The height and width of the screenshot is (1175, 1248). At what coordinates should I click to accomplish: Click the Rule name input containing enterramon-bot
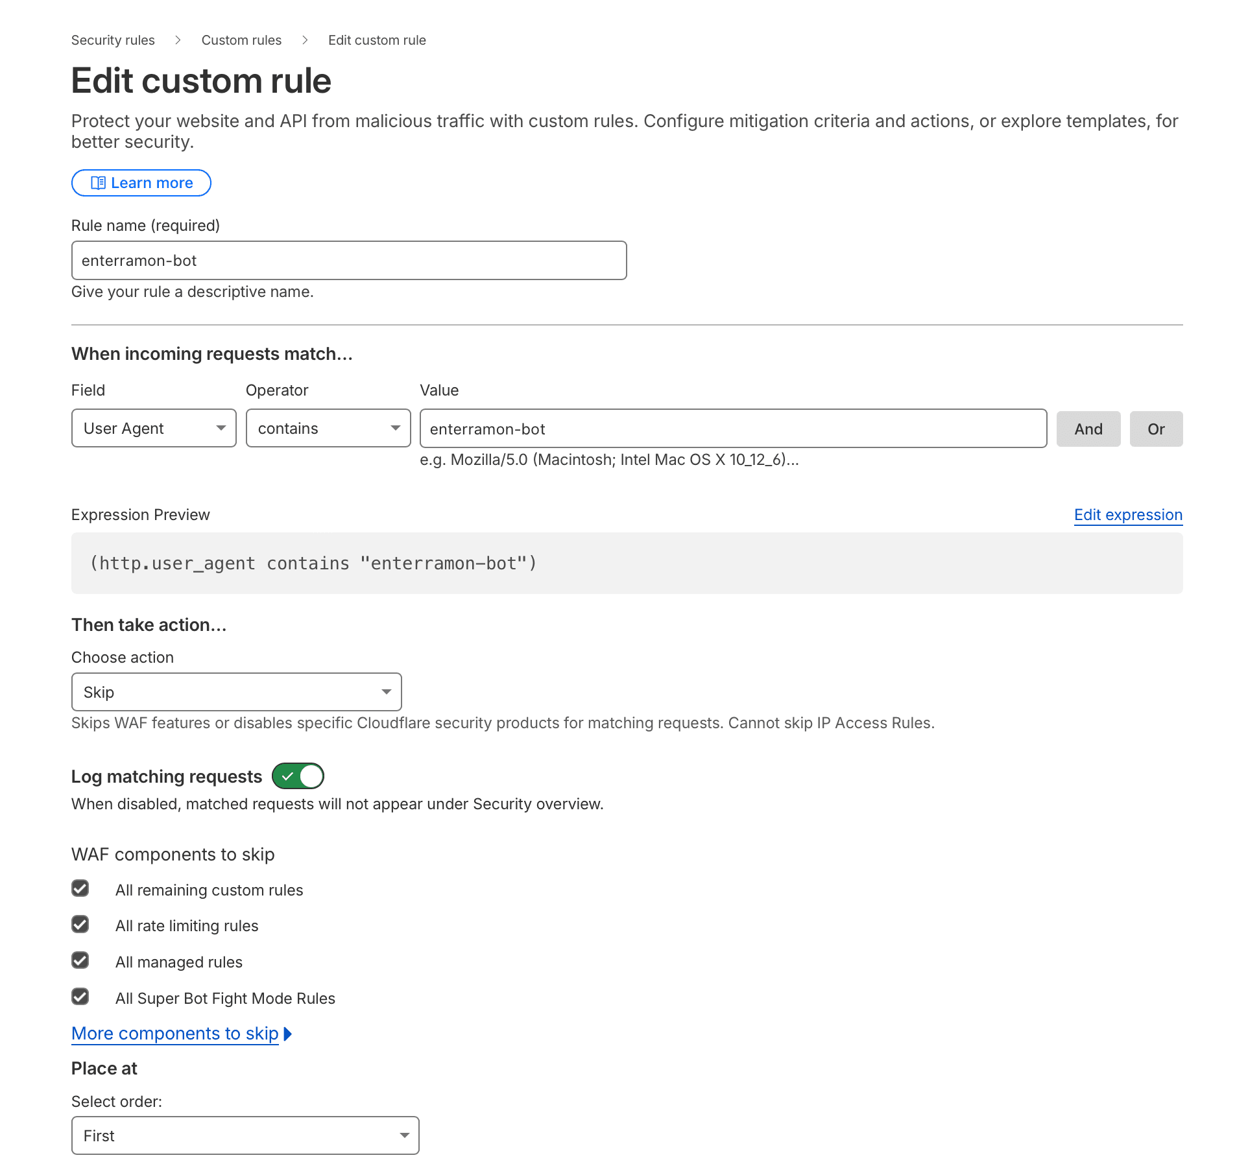(x=348, y=260)
